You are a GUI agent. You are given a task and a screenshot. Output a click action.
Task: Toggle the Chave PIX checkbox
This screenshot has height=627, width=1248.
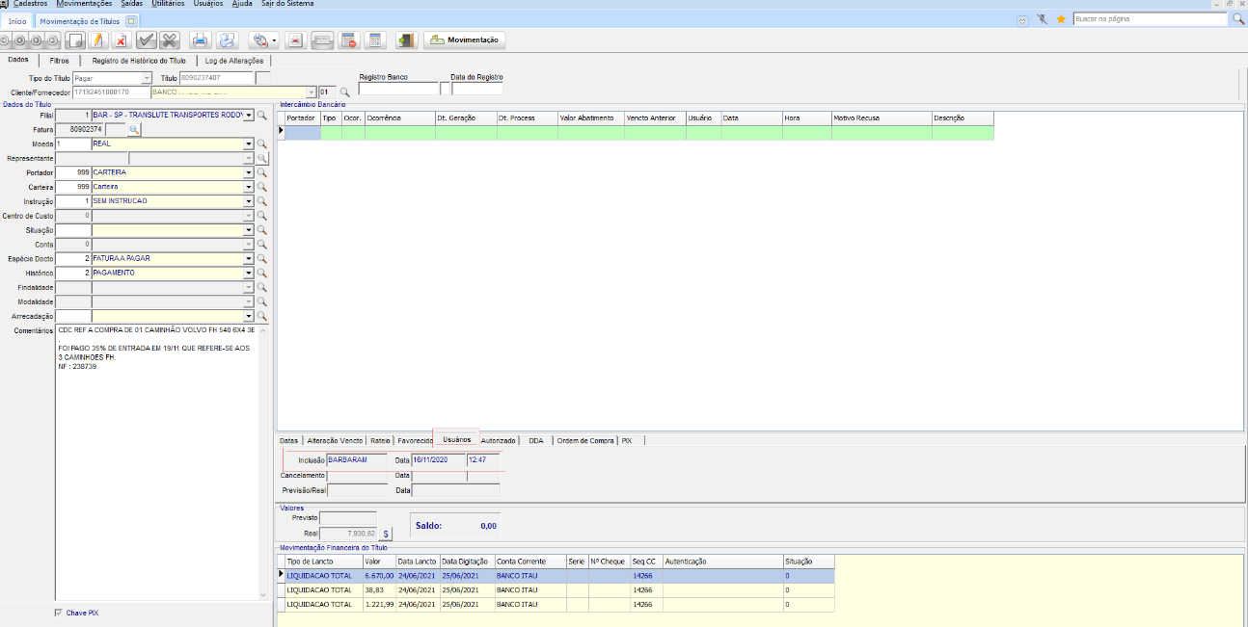pos(59,613)
